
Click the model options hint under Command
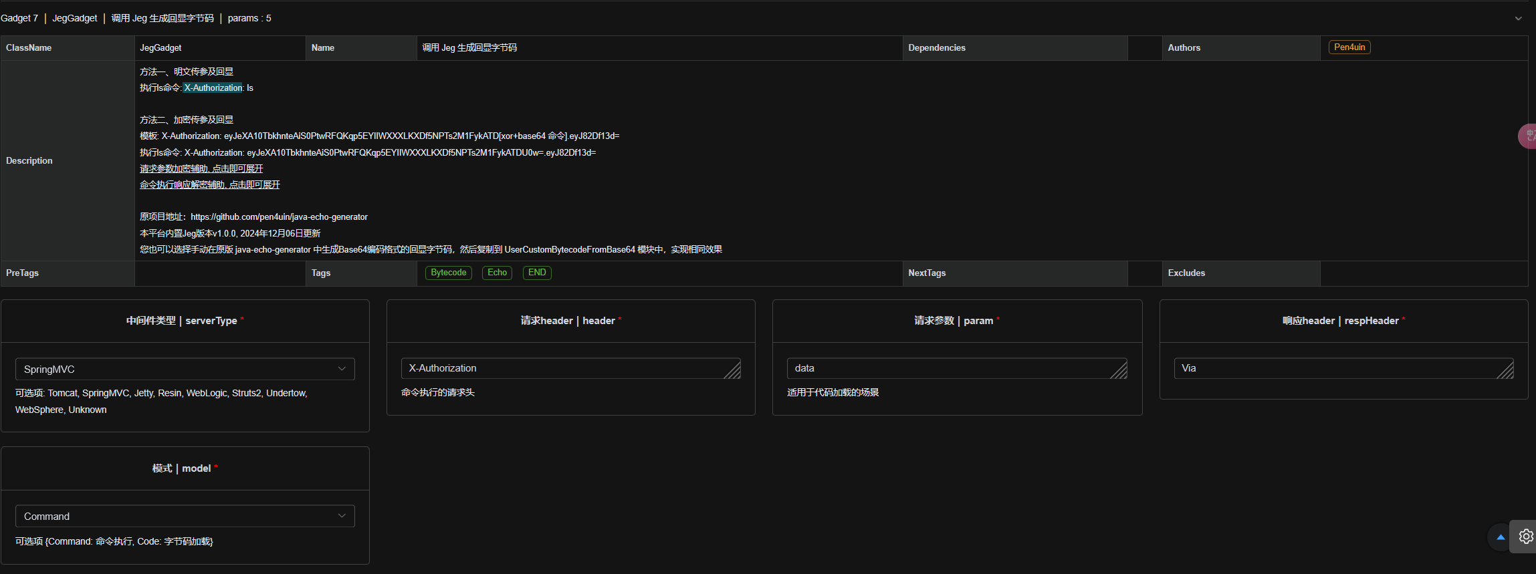[x=114, y=541]
